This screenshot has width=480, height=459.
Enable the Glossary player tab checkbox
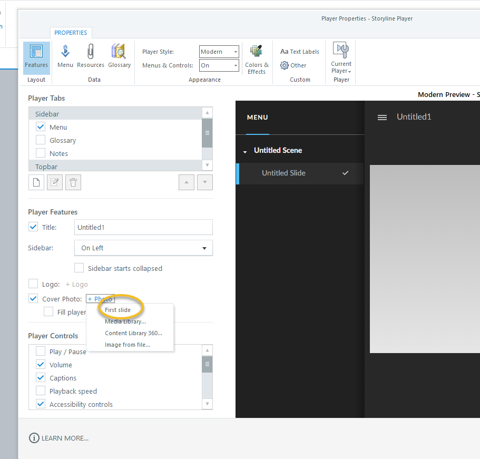coord(41,140)
